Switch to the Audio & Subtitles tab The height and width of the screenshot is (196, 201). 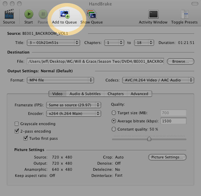[85, 94]
